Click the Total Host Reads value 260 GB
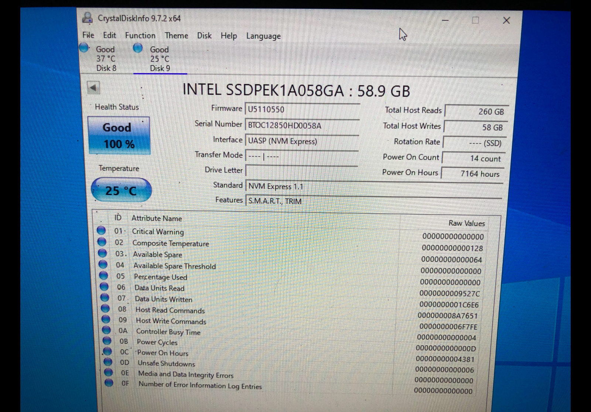Image resolution: width=591 pixels, height=412 pixels. [476, 111]
